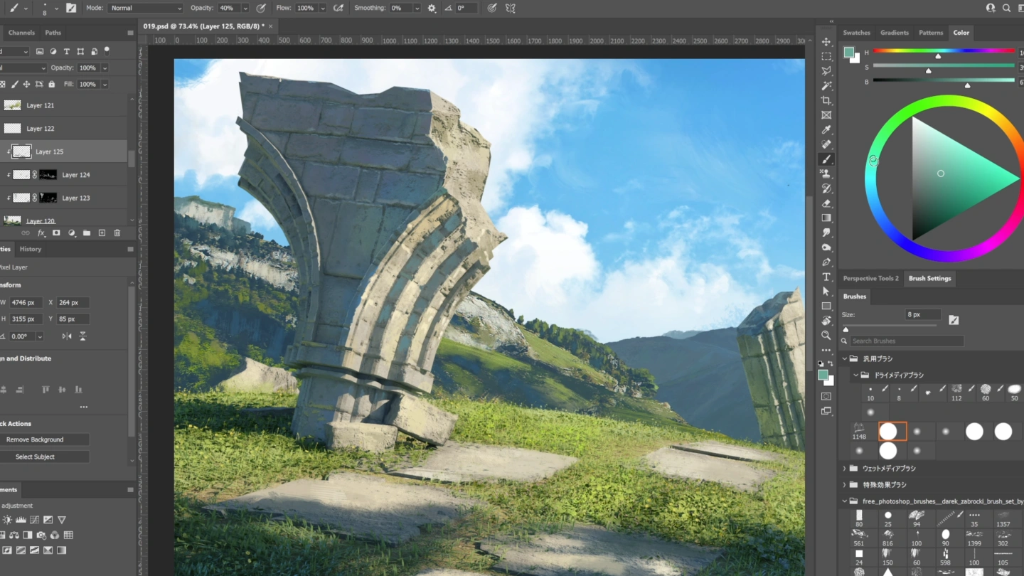Open the Channels tab

click(x=21, y=33)
